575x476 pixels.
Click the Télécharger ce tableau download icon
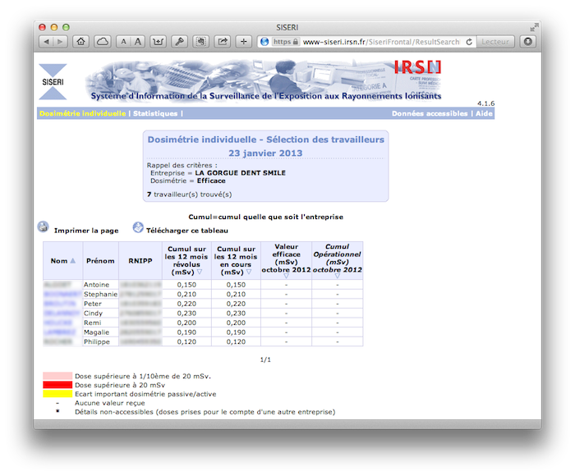[x=138, y=228]
